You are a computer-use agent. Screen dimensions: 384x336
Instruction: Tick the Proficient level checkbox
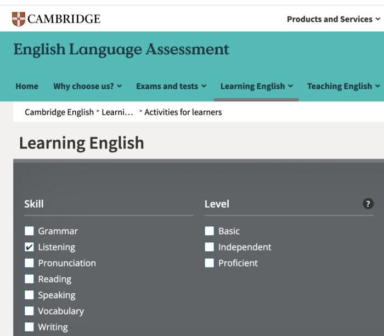[210, 263]
